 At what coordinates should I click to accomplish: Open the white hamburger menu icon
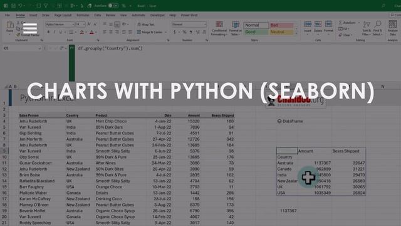[30, 28]
